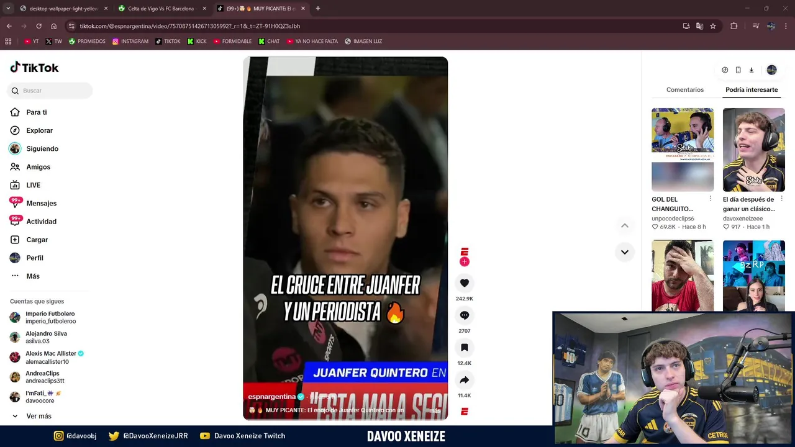The height and width of the screenshot is (447, 795).
Task: Expand video description with más
Action: pyautogui.click(x=435, y=410)
